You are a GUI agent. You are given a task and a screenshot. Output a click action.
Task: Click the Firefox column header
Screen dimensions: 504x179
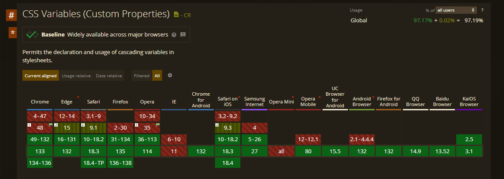click(120, 102)
